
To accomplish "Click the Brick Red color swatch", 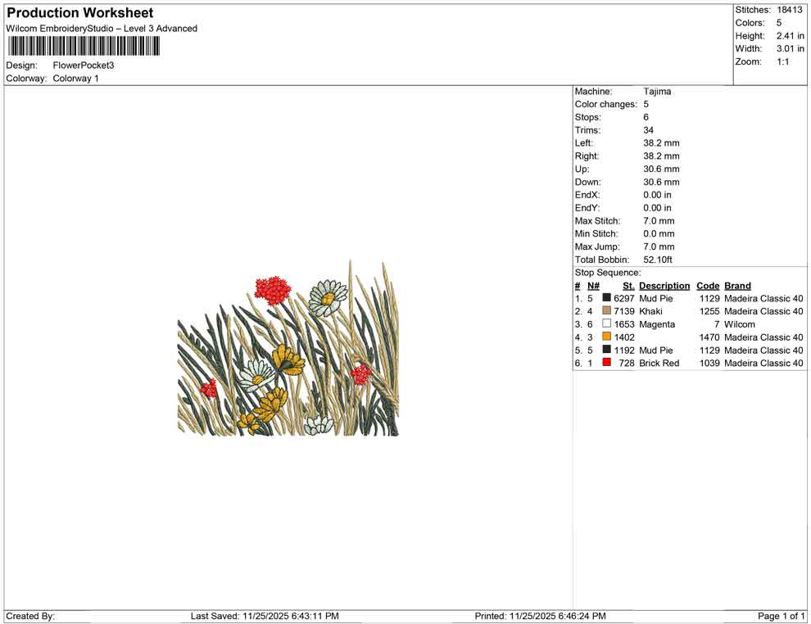I will (607, 363).
